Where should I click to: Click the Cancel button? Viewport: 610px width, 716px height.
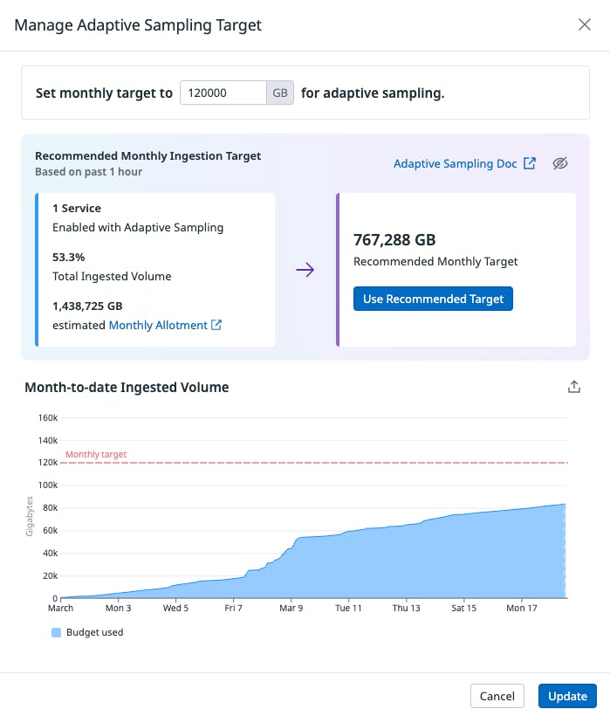pyautogui.click(x=497, y=696)
